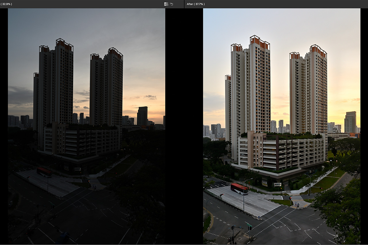Click the copy-settings-to-before icon
The height and width of the screenshot is (245, 368).
tap(166, 4)
